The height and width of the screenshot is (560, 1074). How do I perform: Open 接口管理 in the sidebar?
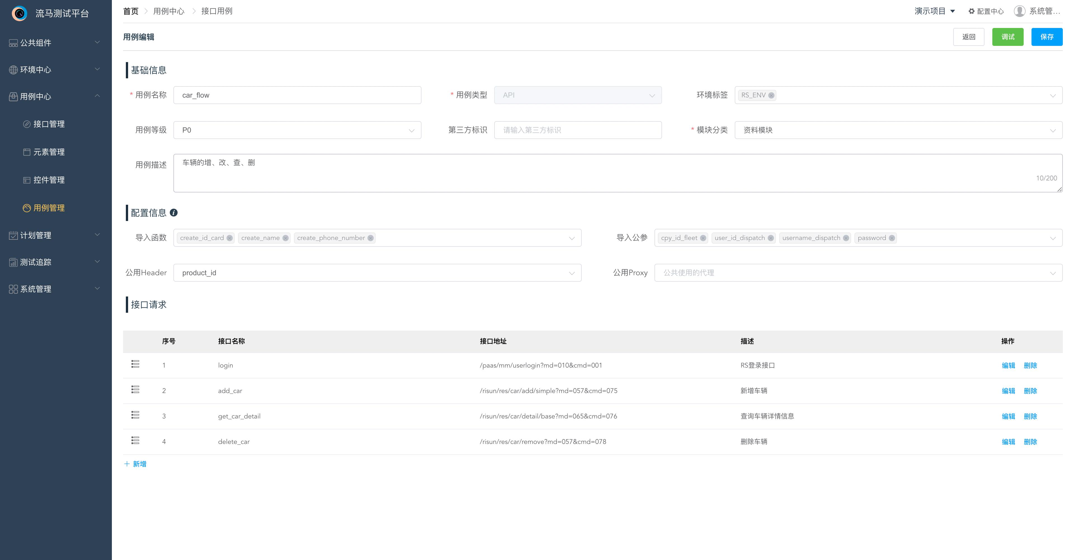[49, 124]
